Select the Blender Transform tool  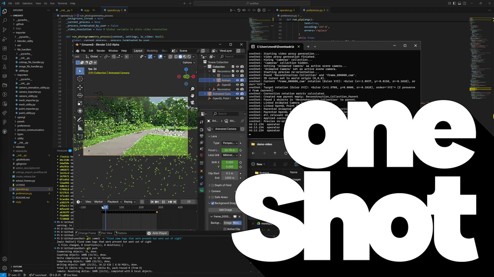tap(80, 111)
